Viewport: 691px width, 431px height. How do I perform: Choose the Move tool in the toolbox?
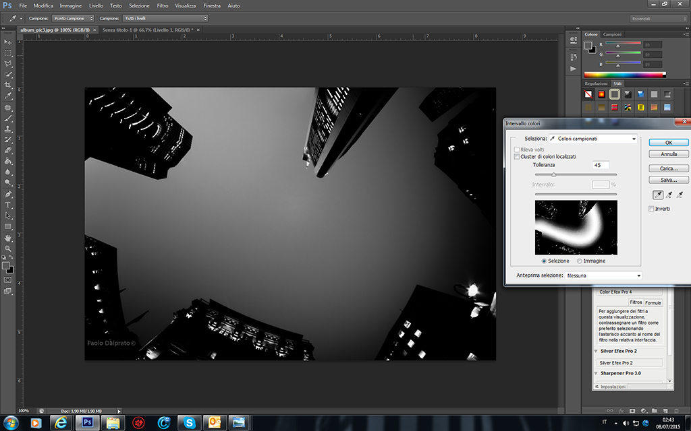(x=8, y=42)
